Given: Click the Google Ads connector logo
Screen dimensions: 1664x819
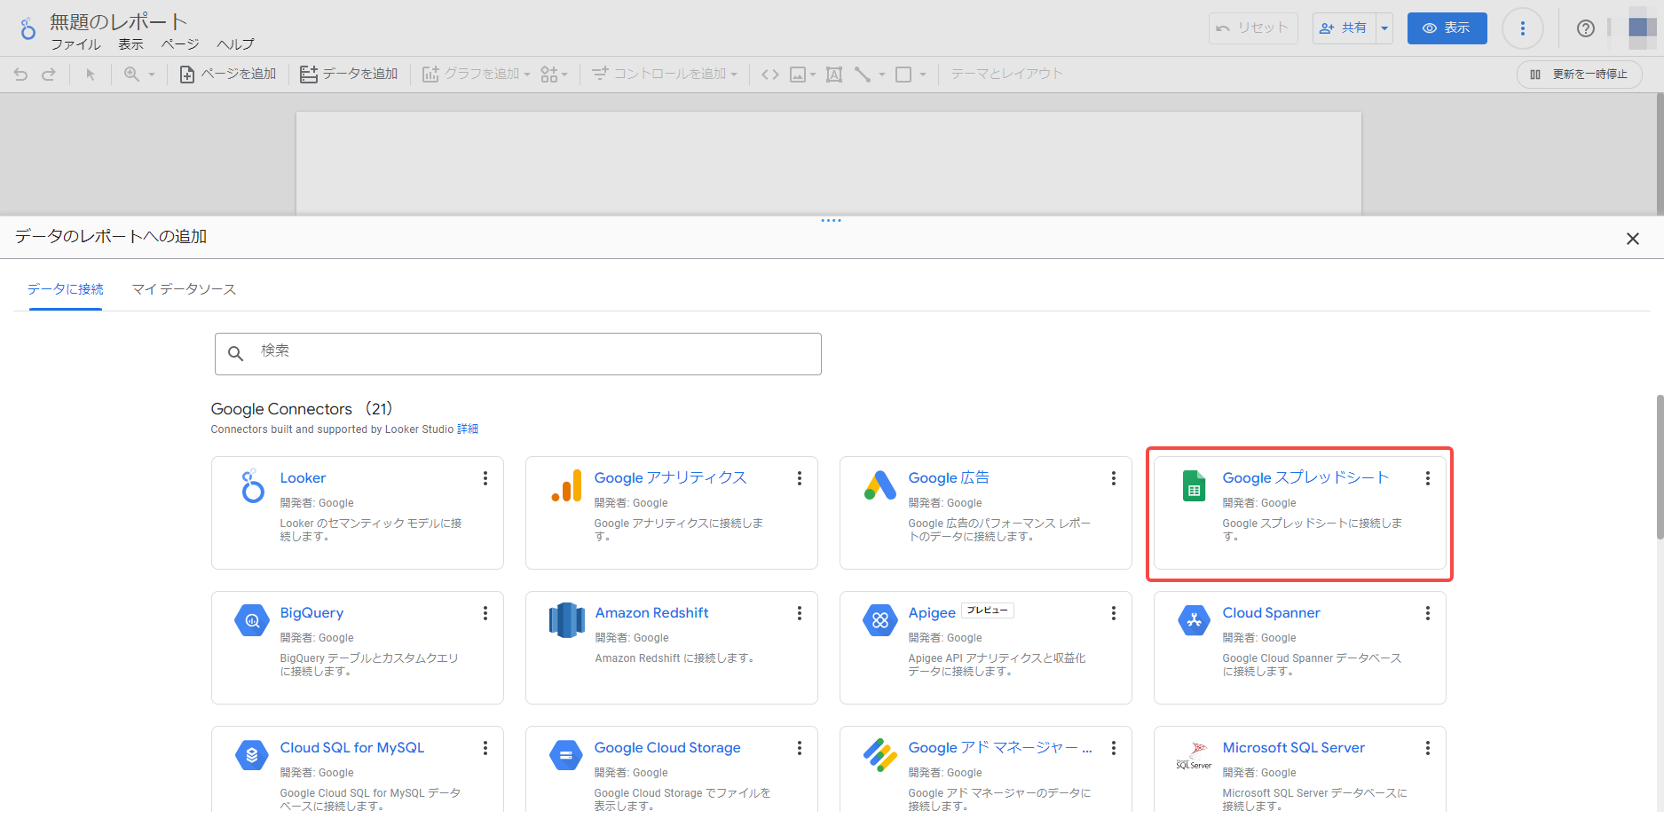Looking at the screenshot, I should click(880, 485).
